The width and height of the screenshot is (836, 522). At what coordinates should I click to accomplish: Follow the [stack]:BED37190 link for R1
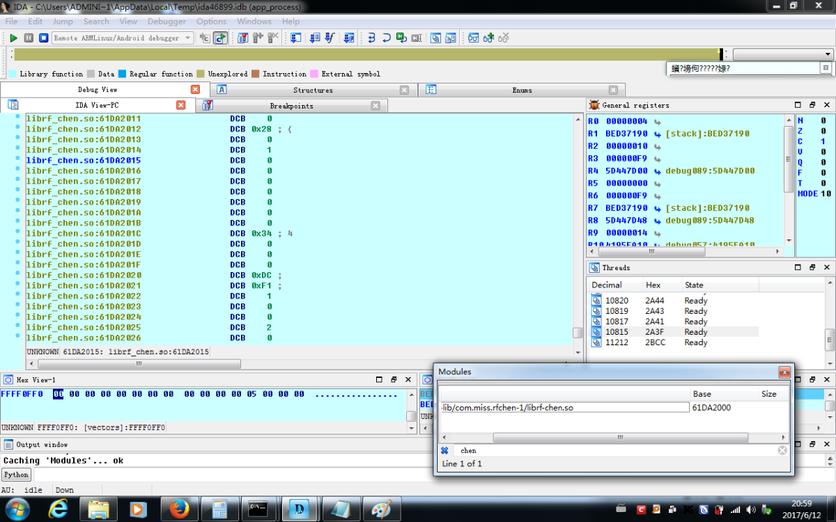(x=708, y=133)
